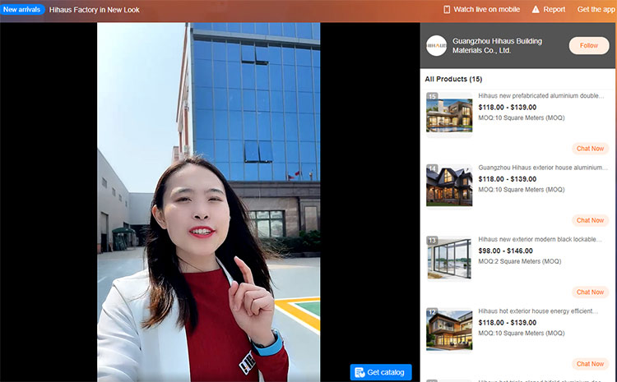Screen dimensions: 617x382
Task: Open 'Hihaus new prefabricated aluminium double...' title
Action: click(x=541, y=95)
